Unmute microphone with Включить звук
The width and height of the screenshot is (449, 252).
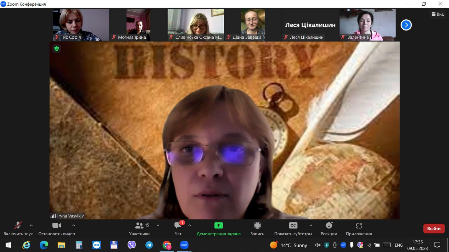pos(18,228)
